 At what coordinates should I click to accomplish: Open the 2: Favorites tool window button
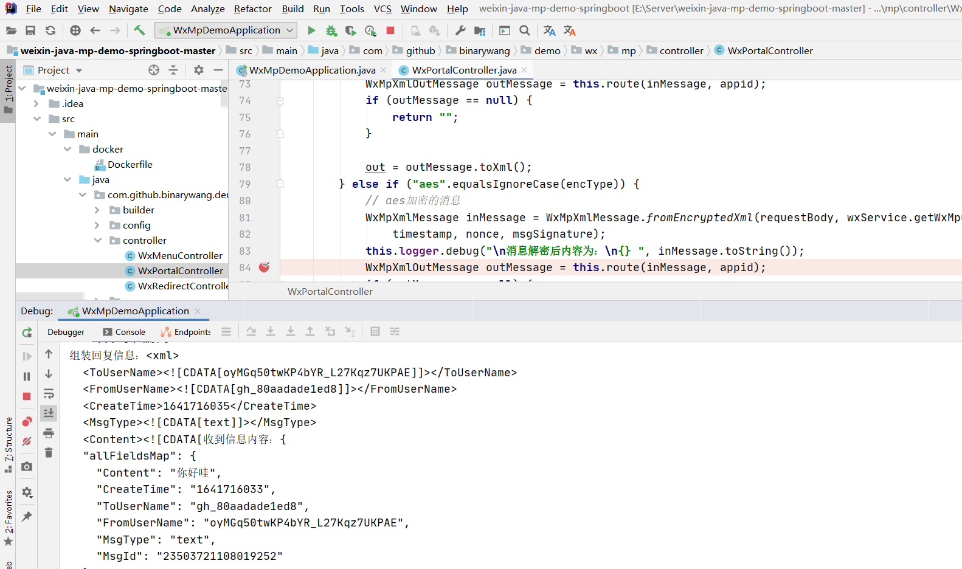tap(8, 517)
